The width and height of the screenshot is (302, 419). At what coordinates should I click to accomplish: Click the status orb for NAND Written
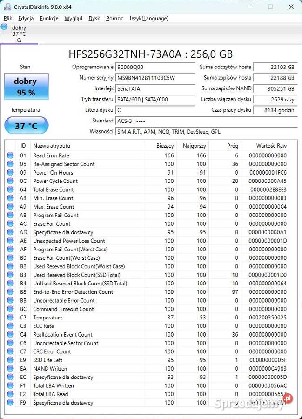(x=10, y=369)
